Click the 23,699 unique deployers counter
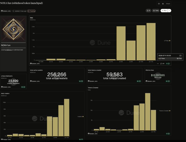The width and height of the screenshot is (186, 142). point(13,81)
